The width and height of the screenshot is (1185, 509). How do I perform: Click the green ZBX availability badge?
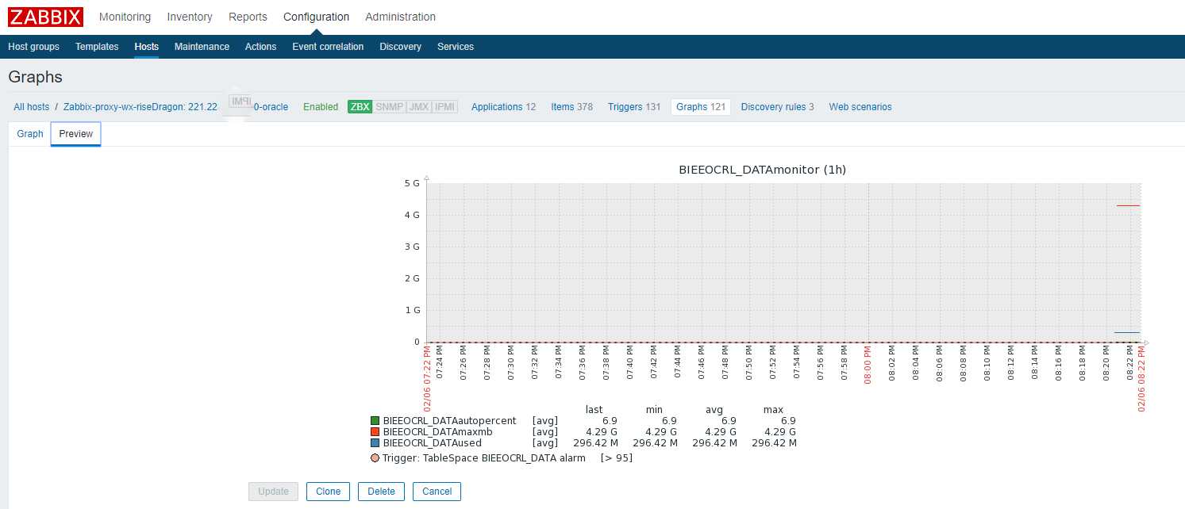360,107
